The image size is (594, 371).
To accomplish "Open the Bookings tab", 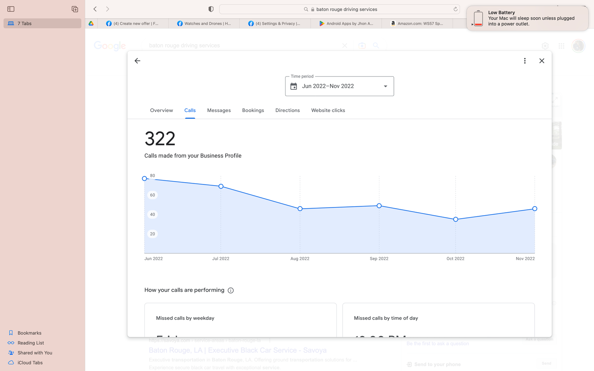I will coord(253,111).
